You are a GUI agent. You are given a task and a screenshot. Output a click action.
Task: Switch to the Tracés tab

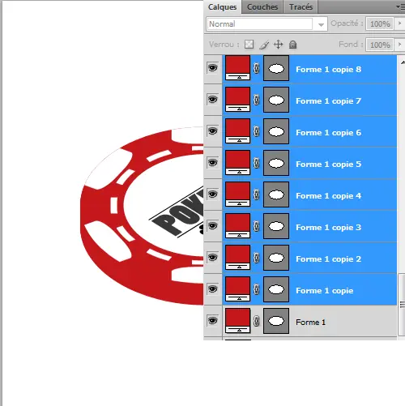pos(301,7)
